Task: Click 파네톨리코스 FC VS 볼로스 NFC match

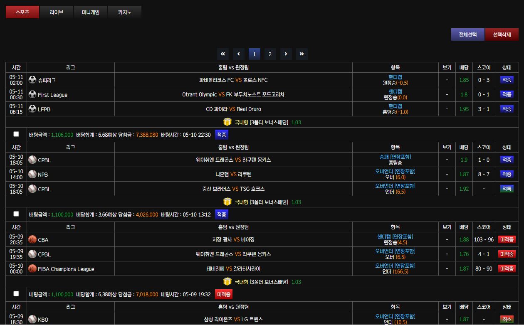Action: pyautogui.click(x=233, y=80)
